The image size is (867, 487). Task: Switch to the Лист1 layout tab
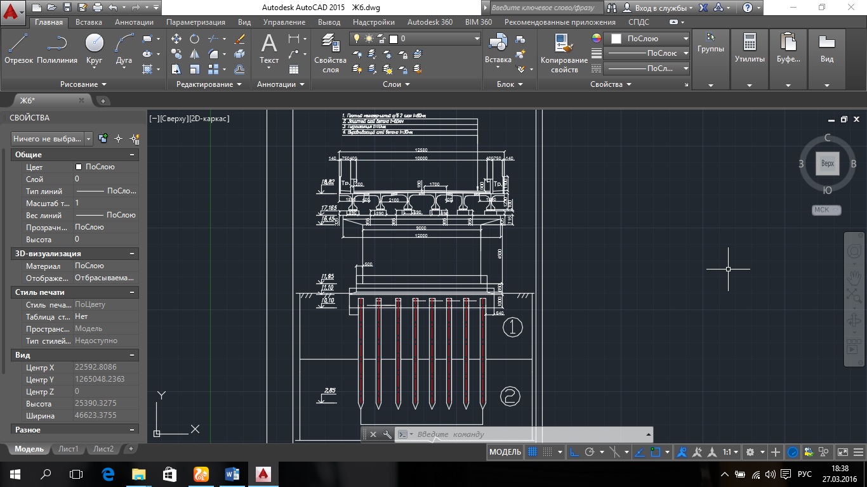click(69, 449)
